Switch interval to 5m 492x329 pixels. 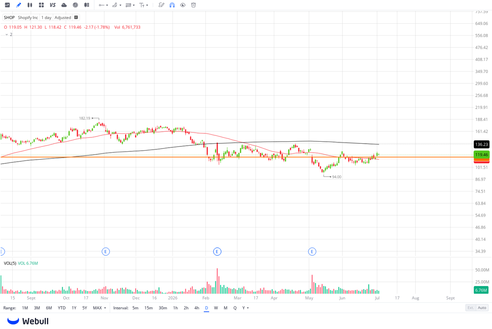[x=135, y=308]
